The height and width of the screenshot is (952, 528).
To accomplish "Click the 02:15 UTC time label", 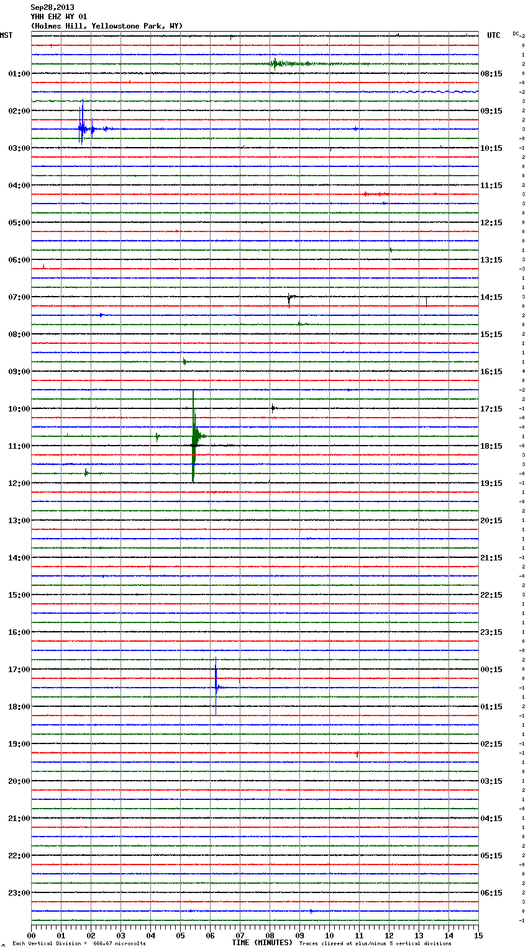I will coord(491,744).
